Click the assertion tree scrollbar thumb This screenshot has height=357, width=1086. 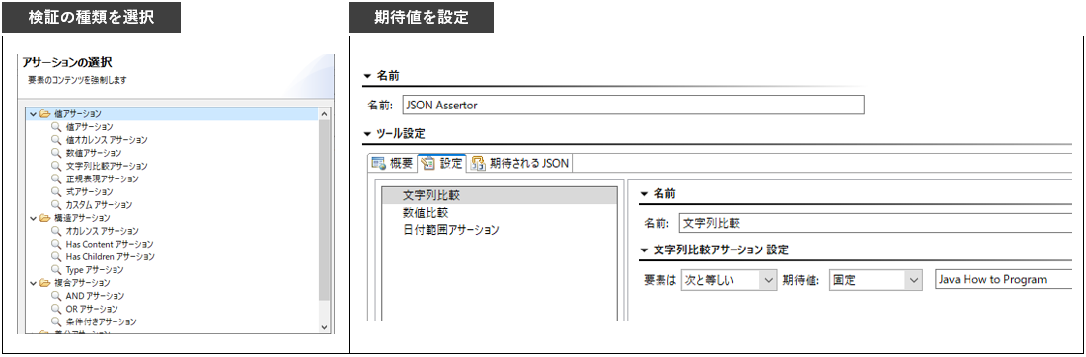(x=325, y=209)
